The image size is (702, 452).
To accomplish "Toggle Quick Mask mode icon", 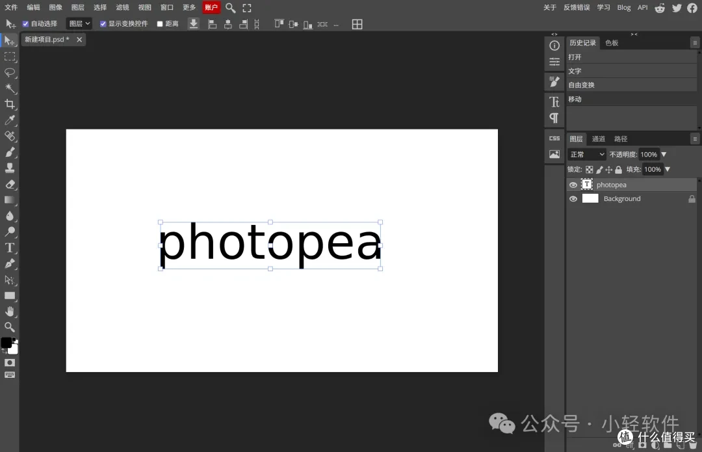I will 9,362.
